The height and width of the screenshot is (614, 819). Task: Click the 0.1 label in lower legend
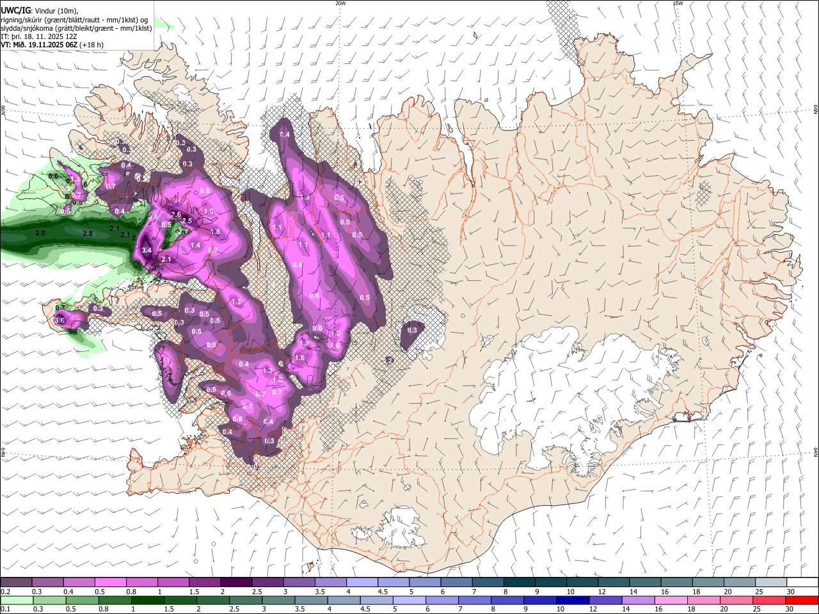coord(5,610)
